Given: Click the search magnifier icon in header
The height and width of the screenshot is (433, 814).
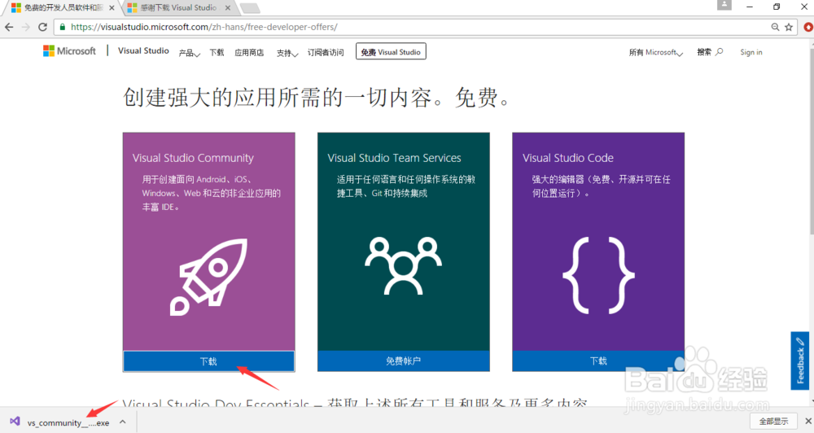Looking at the screenshot, I should click(720, 52).
